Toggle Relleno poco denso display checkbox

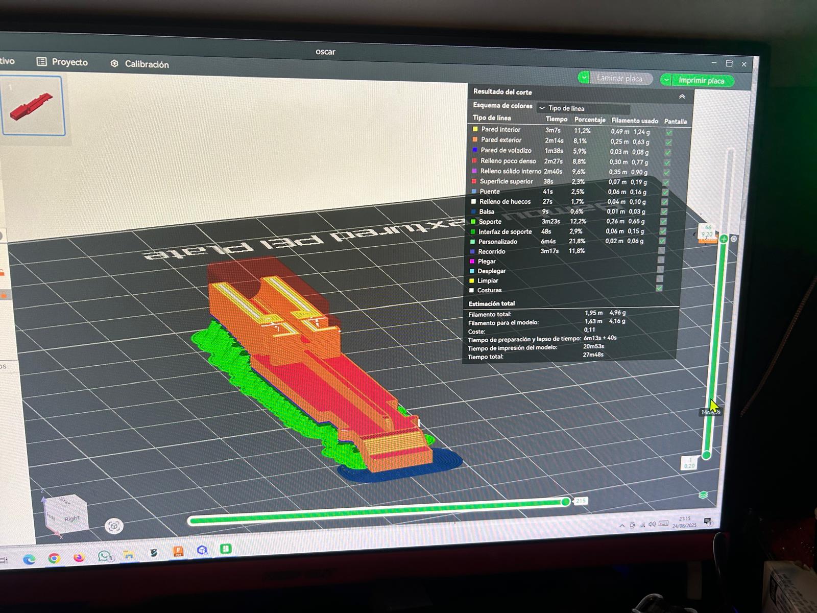[x=667, y=162]
